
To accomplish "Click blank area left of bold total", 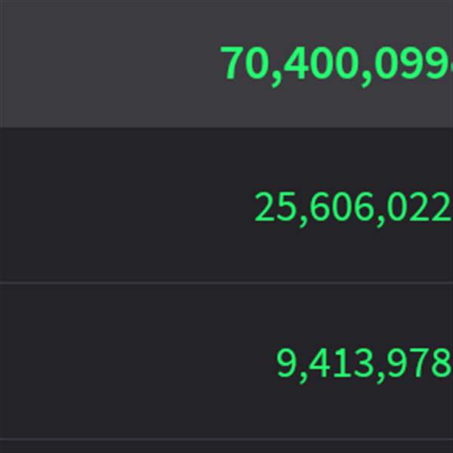I will [x=106, y=63].
